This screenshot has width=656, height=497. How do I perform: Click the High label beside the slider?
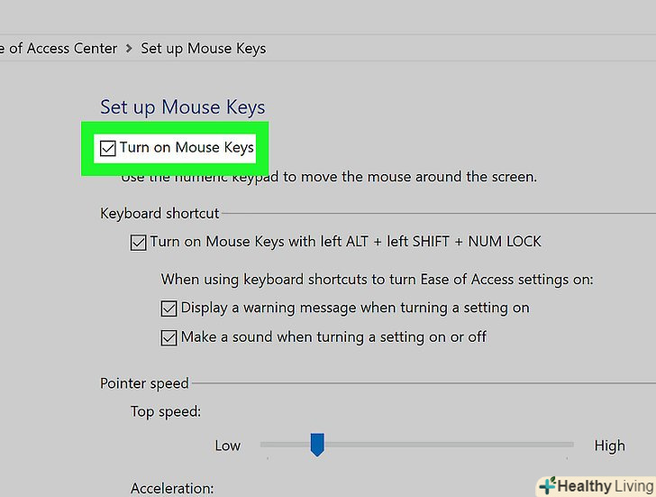[x=609, y=446]
